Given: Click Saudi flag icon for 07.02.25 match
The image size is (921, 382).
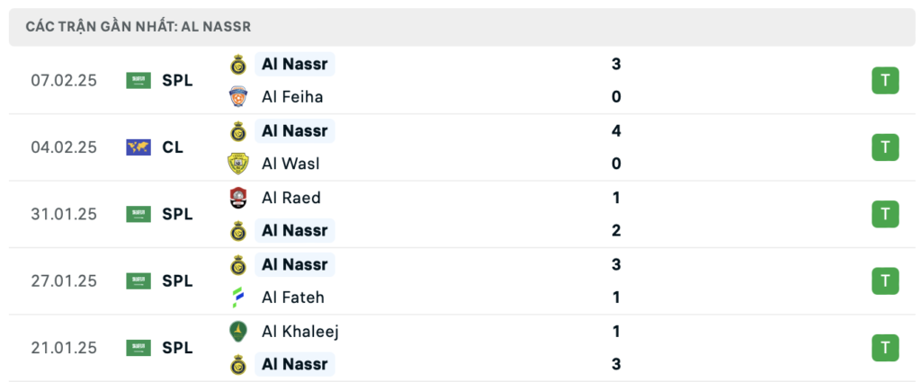Looking at the screenshot, I should (139, 80).
